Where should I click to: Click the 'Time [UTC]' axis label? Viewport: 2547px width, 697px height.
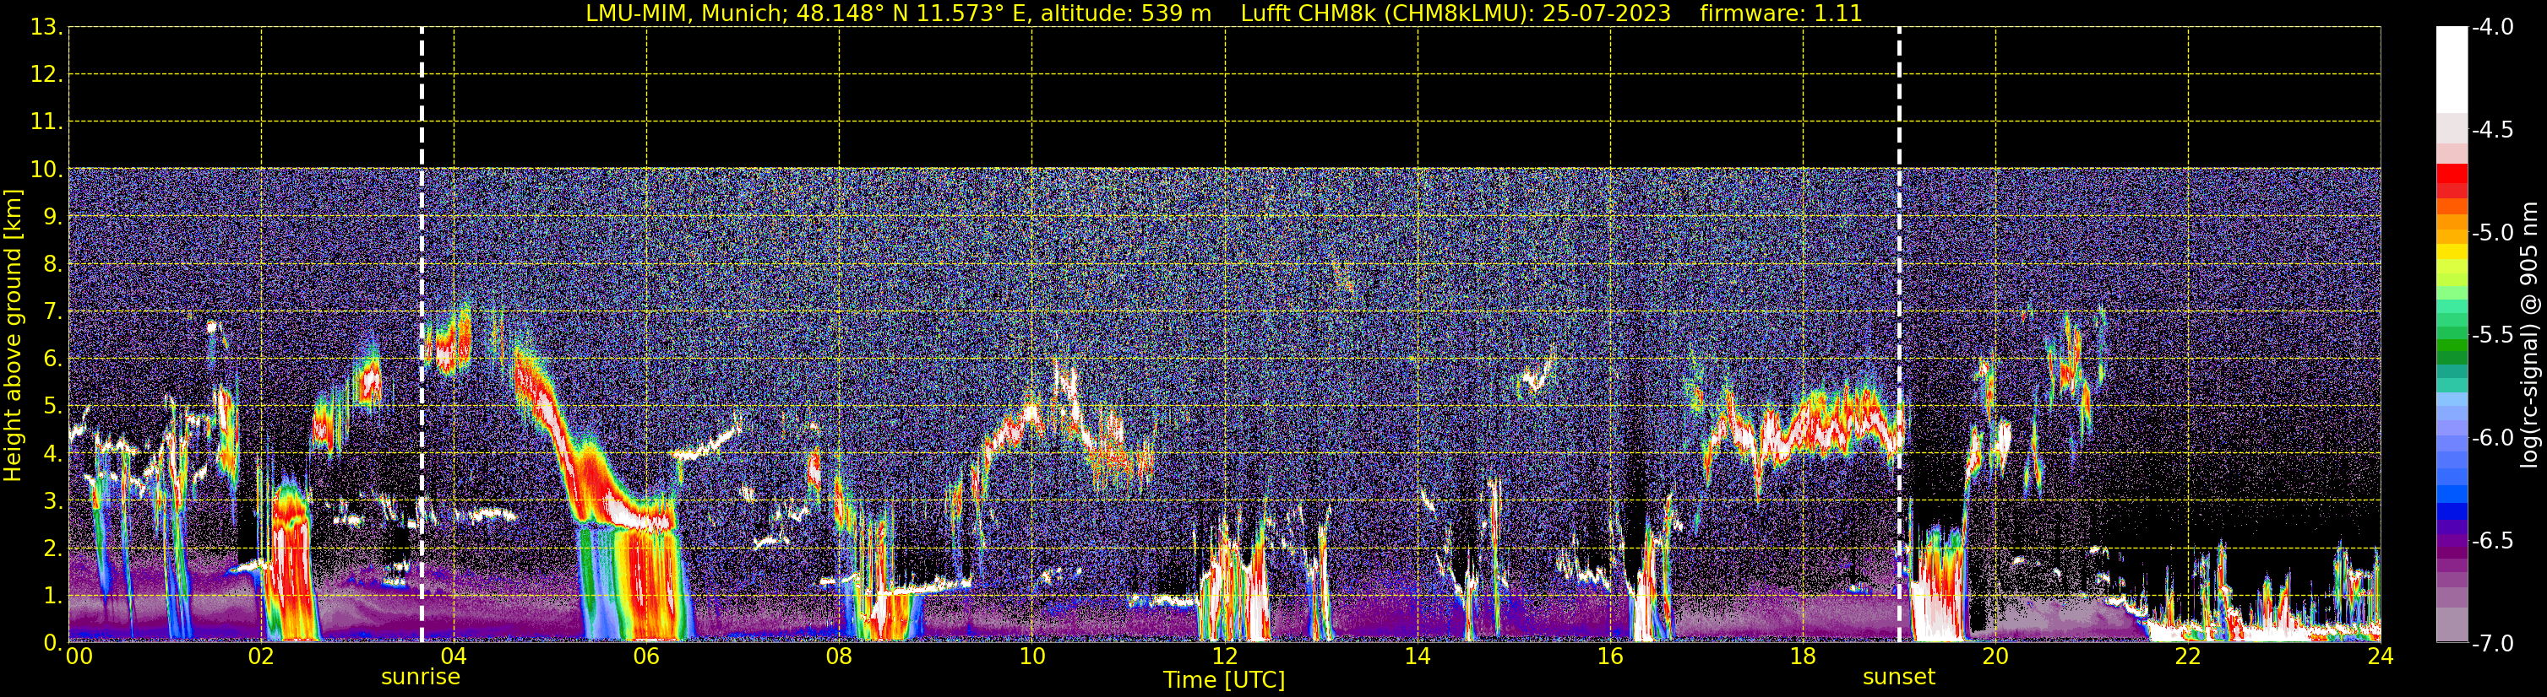click(1224, 679)
